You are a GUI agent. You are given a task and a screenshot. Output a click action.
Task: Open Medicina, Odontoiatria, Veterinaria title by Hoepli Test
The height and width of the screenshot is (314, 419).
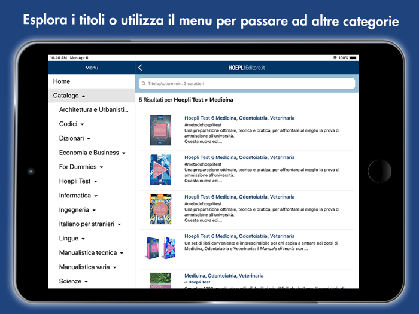224,276
